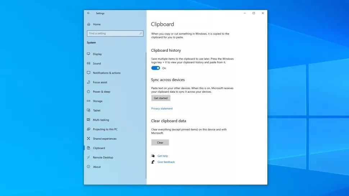Click the Clipboard sidebar icon

point(89,148)
